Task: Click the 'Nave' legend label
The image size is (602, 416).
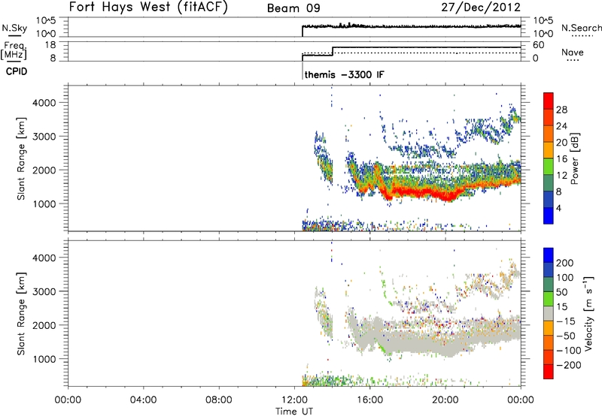Action: [x=573, y=52]
